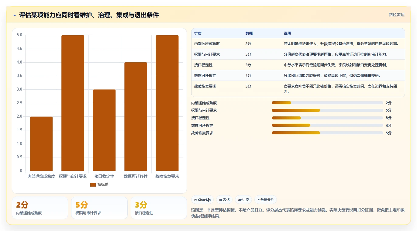417x231 pixels.
Task: Click the 权限与审计要求 progress bar
Action: point(327,110)
